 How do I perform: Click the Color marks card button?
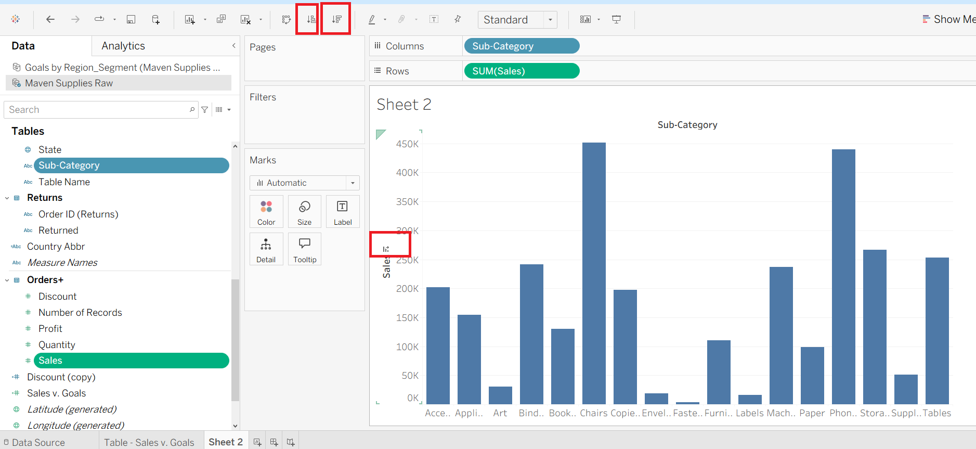[x=266, y=212]
